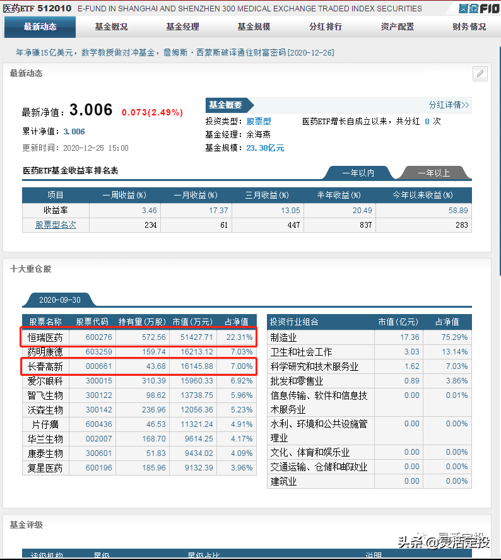
Task: Click the 建筑业 industry row
Action: click(x=369, y=481)
